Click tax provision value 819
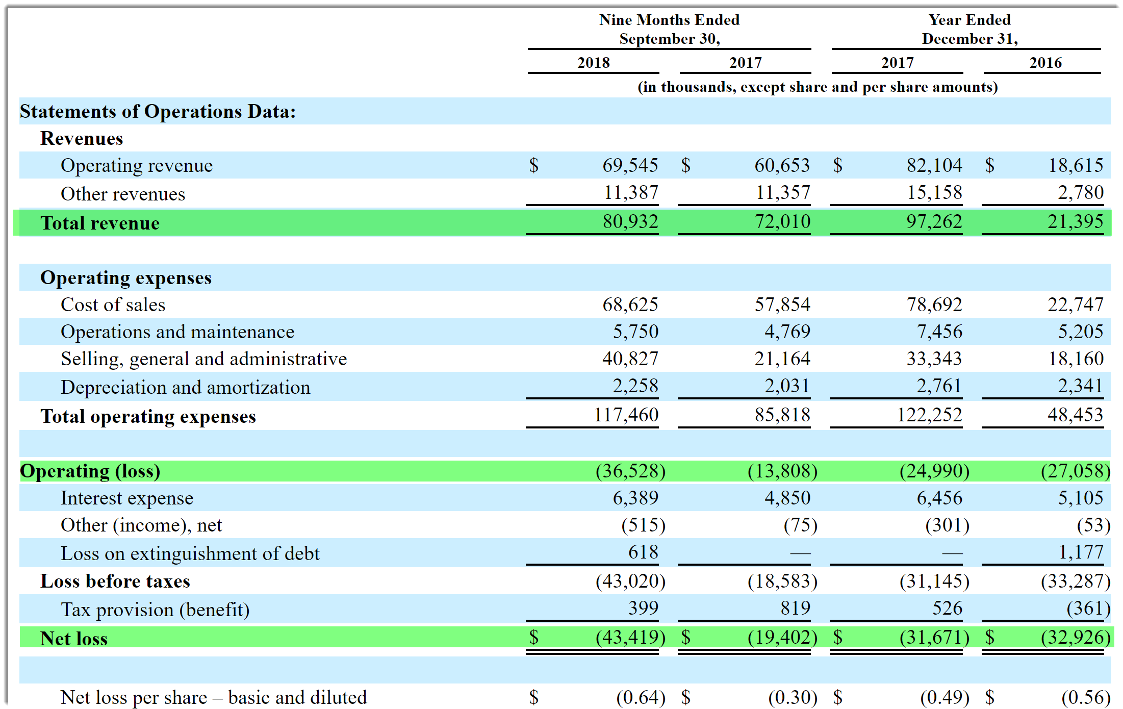 (795, 608)
